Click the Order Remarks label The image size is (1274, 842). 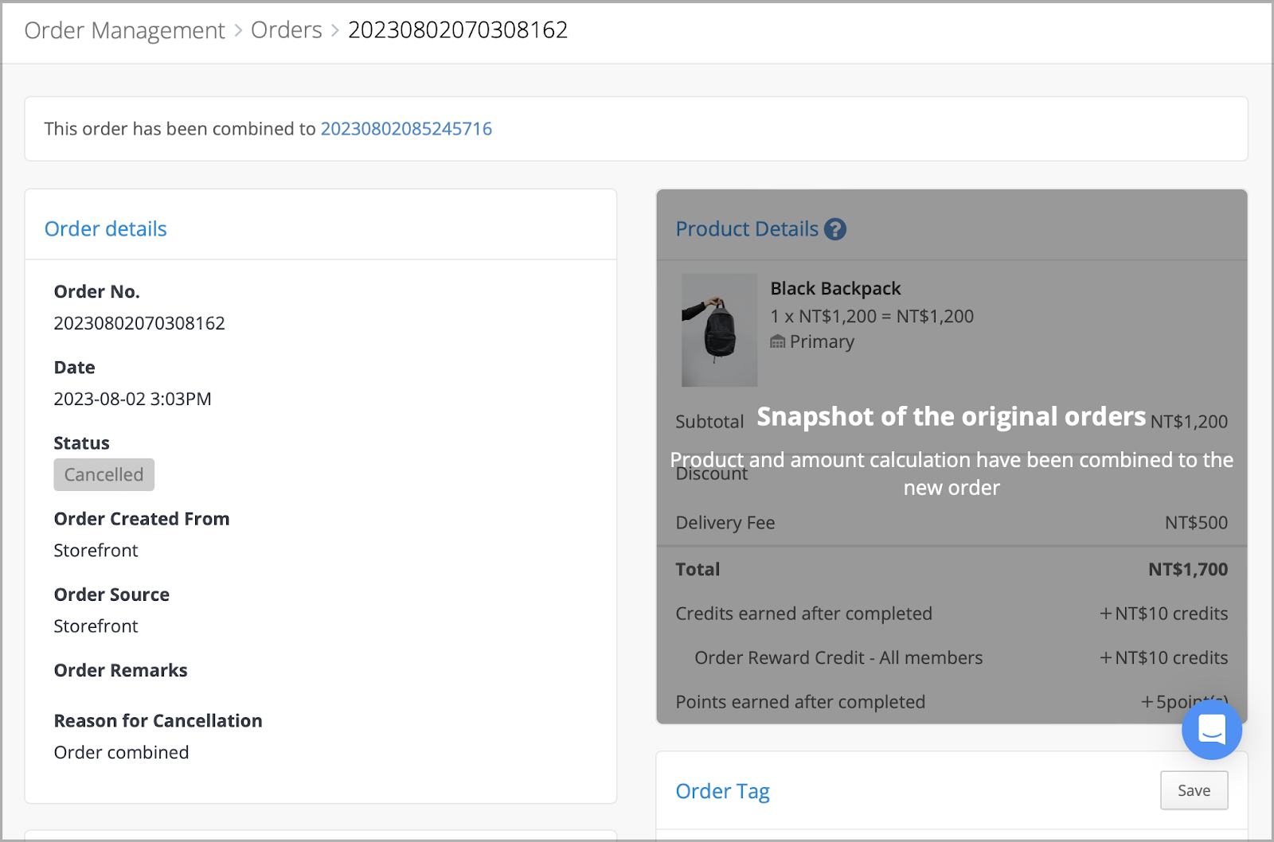pos(120,670)
